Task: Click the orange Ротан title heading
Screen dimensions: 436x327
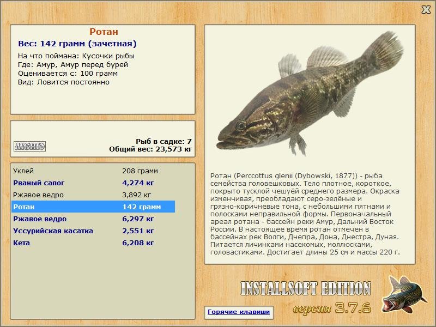Action: pos(104,32)
